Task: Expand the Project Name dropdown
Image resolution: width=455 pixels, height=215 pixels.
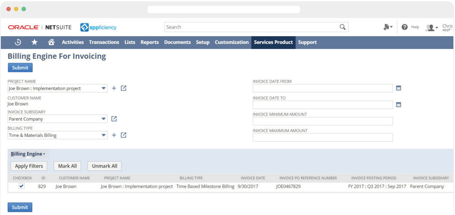Action: coord(103,88)
